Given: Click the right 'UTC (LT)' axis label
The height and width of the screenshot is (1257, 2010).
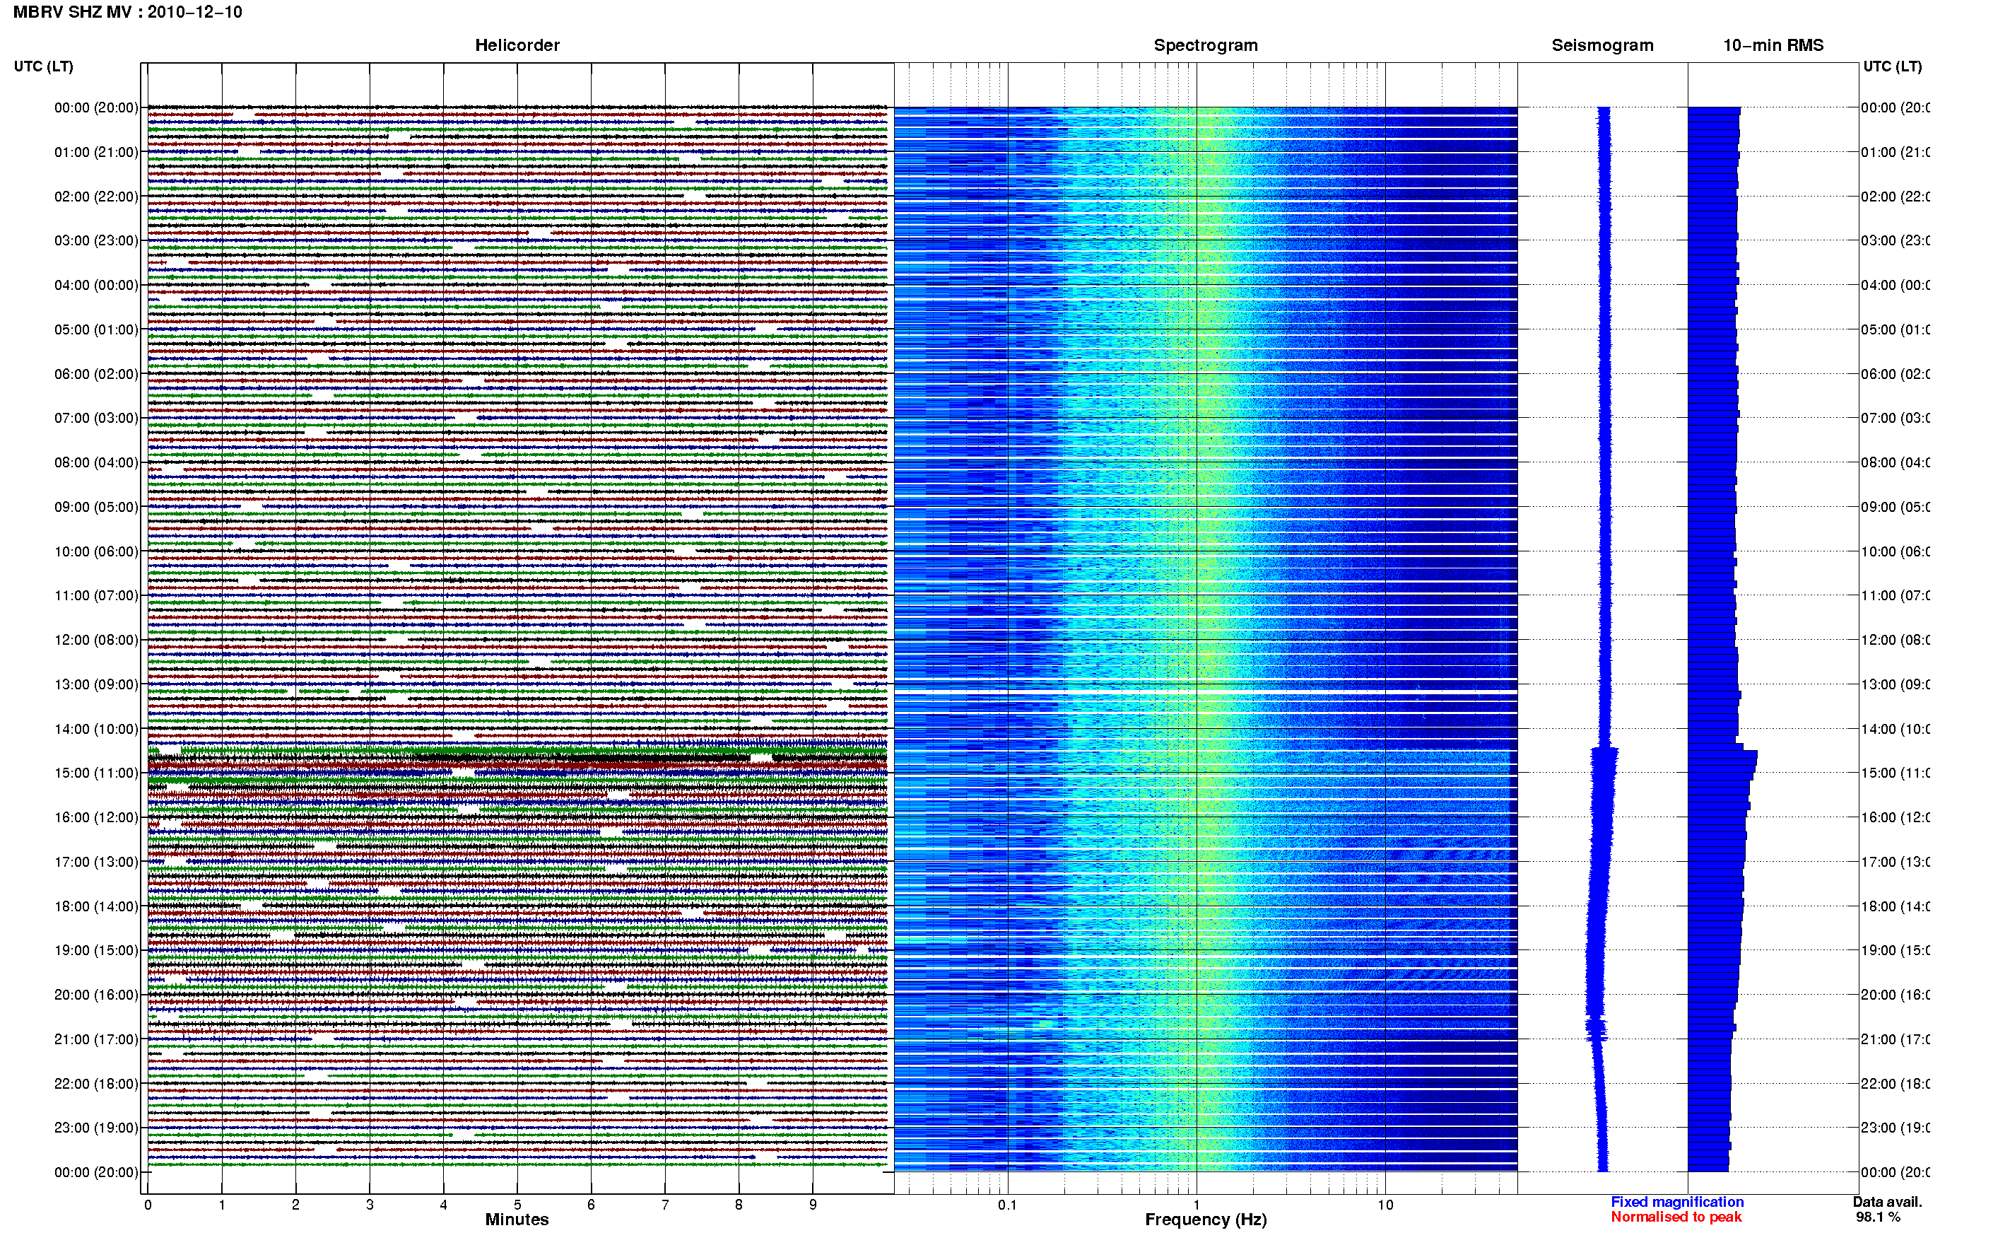Looking at the screenshot, I should click(1892, 66).
